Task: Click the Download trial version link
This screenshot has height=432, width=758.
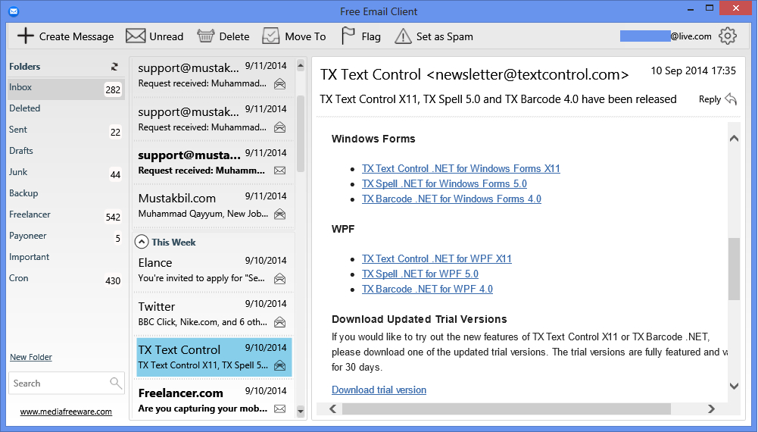Action: [x=379, y=390]
